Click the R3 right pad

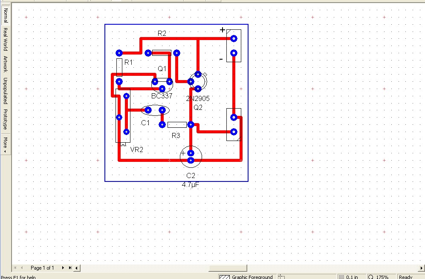click(191, 124)
